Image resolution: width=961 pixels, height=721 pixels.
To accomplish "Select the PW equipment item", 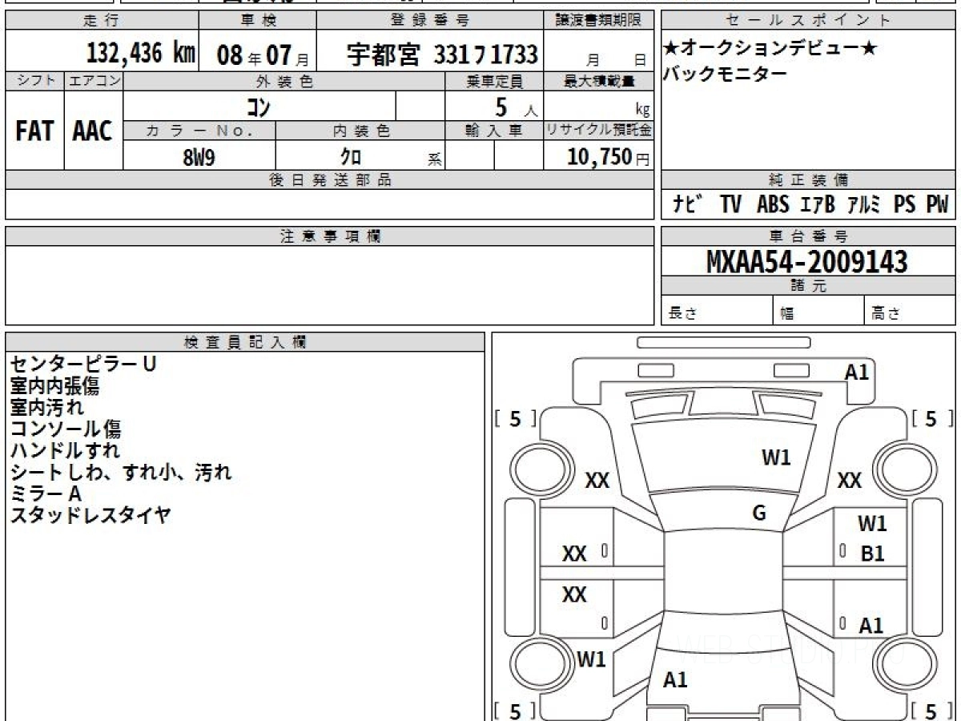I will [x=937, y=205].
